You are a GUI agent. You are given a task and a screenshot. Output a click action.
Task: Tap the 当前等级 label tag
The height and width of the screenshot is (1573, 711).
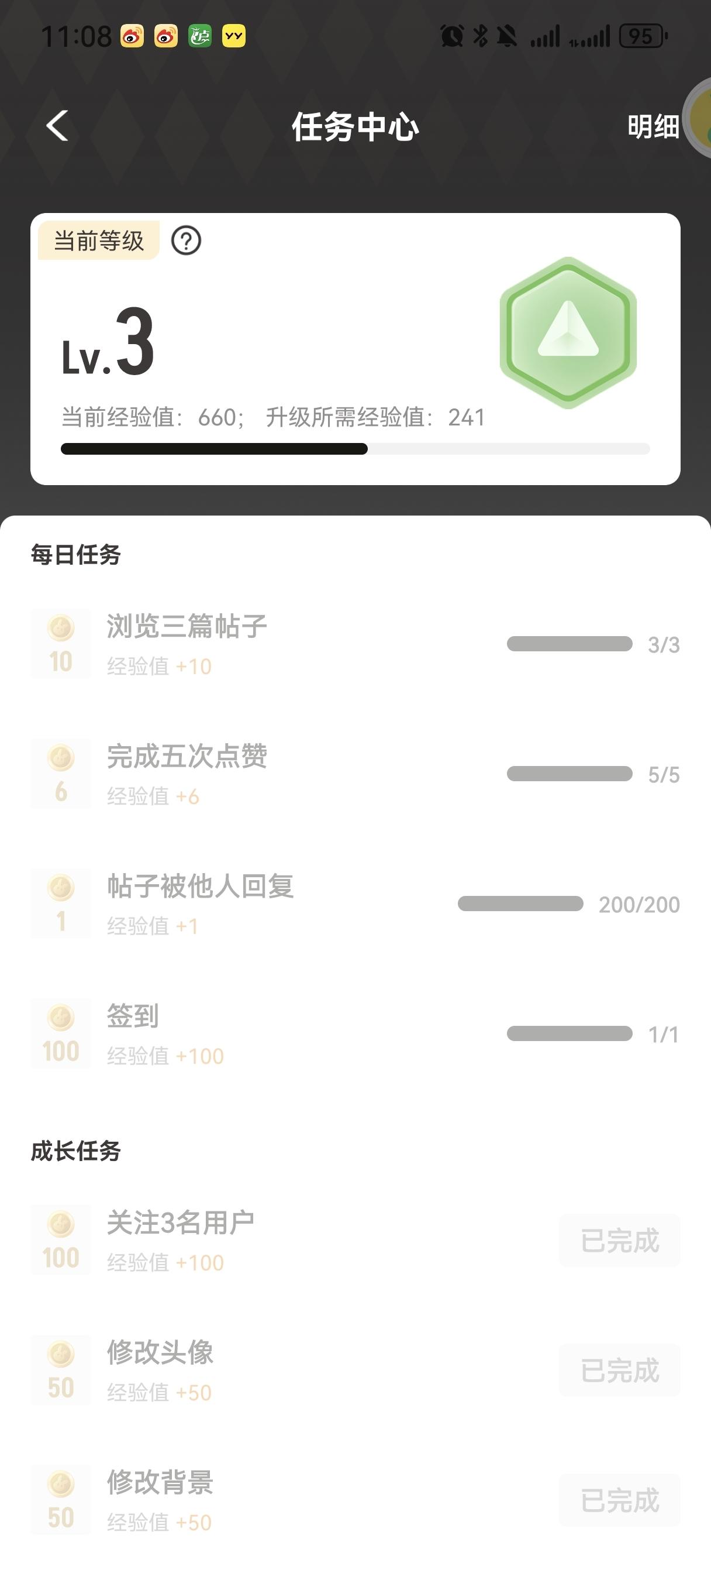(x=99, y=241)
